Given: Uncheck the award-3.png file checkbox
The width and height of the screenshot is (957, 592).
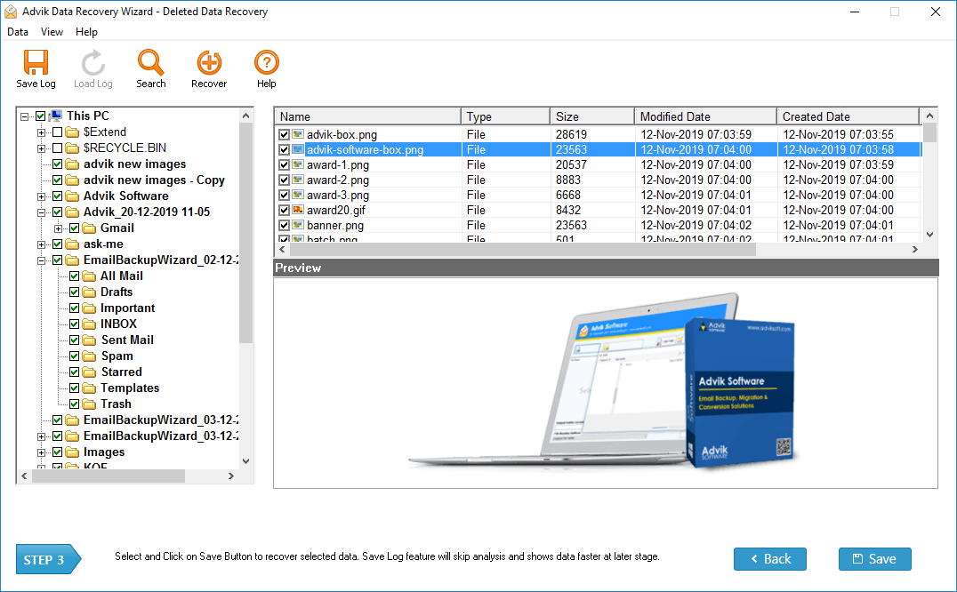Looking at the screenshot, I should (284, 195).
